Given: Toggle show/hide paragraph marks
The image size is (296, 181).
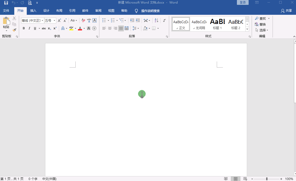Looking at the screenshot, I should pyautogui.click(x=164, y=20).
